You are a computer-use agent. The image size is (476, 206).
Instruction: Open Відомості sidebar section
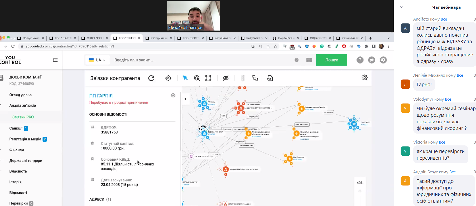[x=18, y=193]
